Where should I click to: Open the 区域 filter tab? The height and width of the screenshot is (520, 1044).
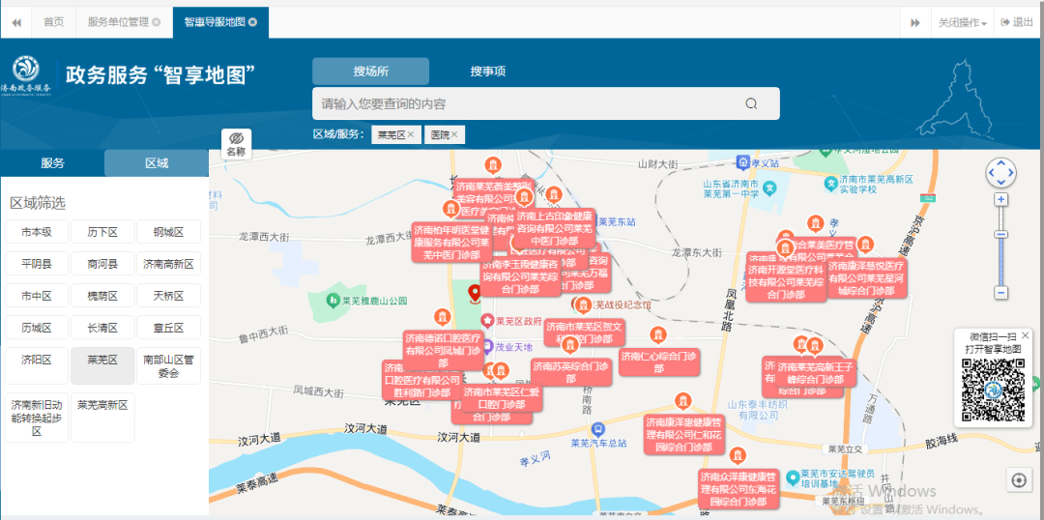[157, 163]
